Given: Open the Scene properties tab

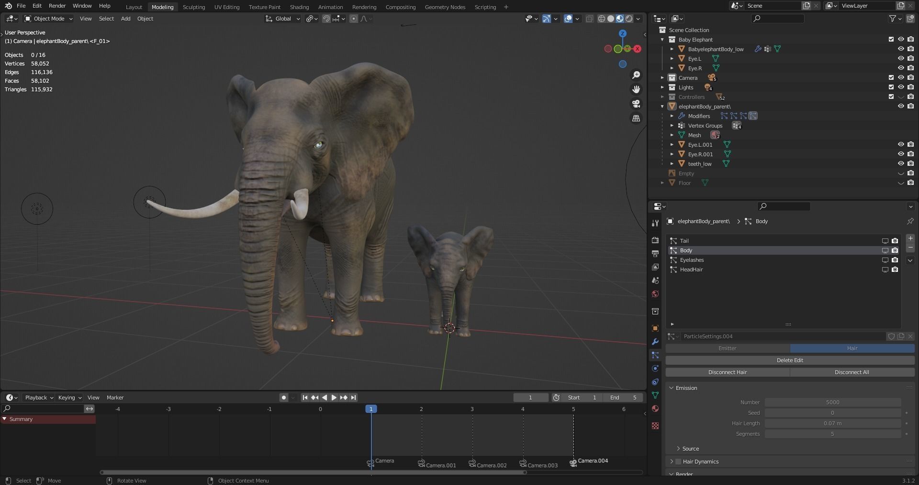Looking at the screenshot, I should click(x=655, y=280).
